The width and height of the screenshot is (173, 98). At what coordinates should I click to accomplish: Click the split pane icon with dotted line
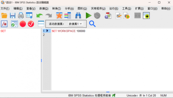41,24
